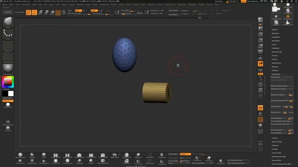Click the LightBox button
The height and width of the screenshot is (167, 298).
pyautogui.click(x=8, y=13)
